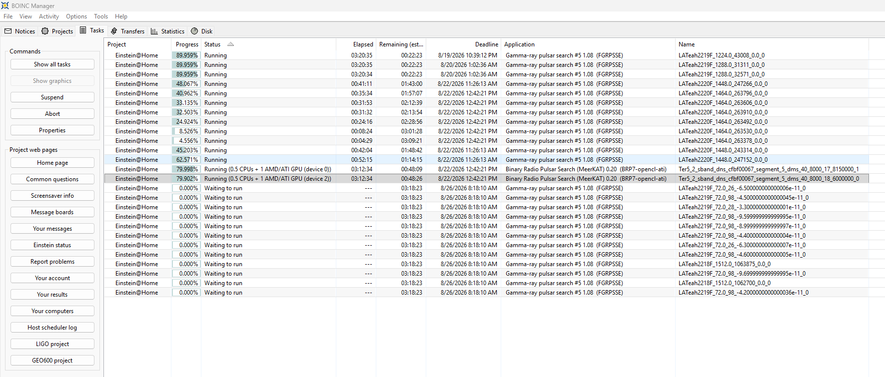Open the Host scheduler log
Viewport: 885px width, 377px height.
click(52, 328)
